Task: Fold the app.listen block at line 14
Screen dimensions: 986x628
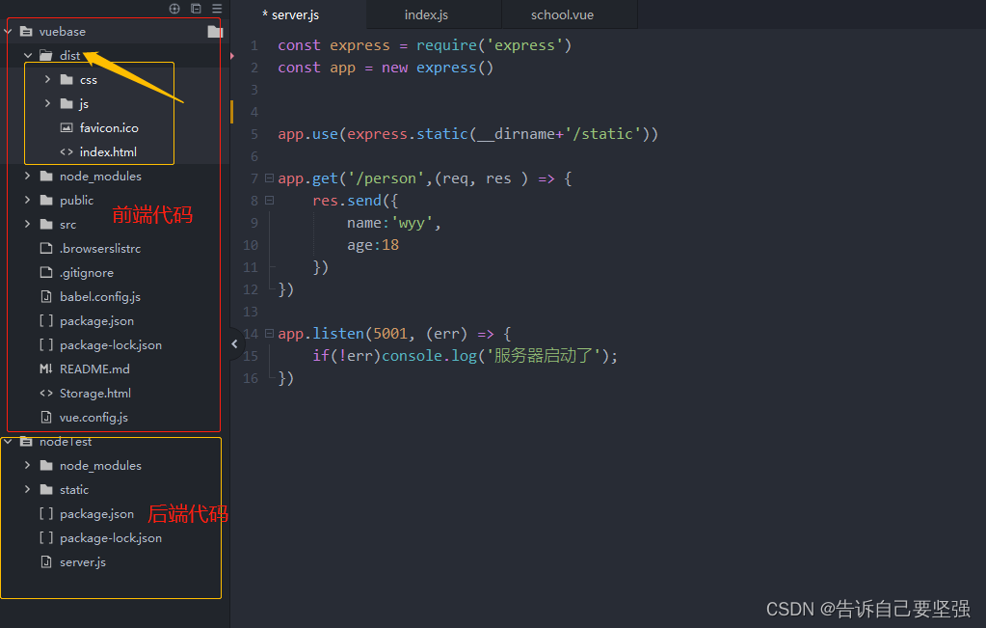Action: pos(269,334)
